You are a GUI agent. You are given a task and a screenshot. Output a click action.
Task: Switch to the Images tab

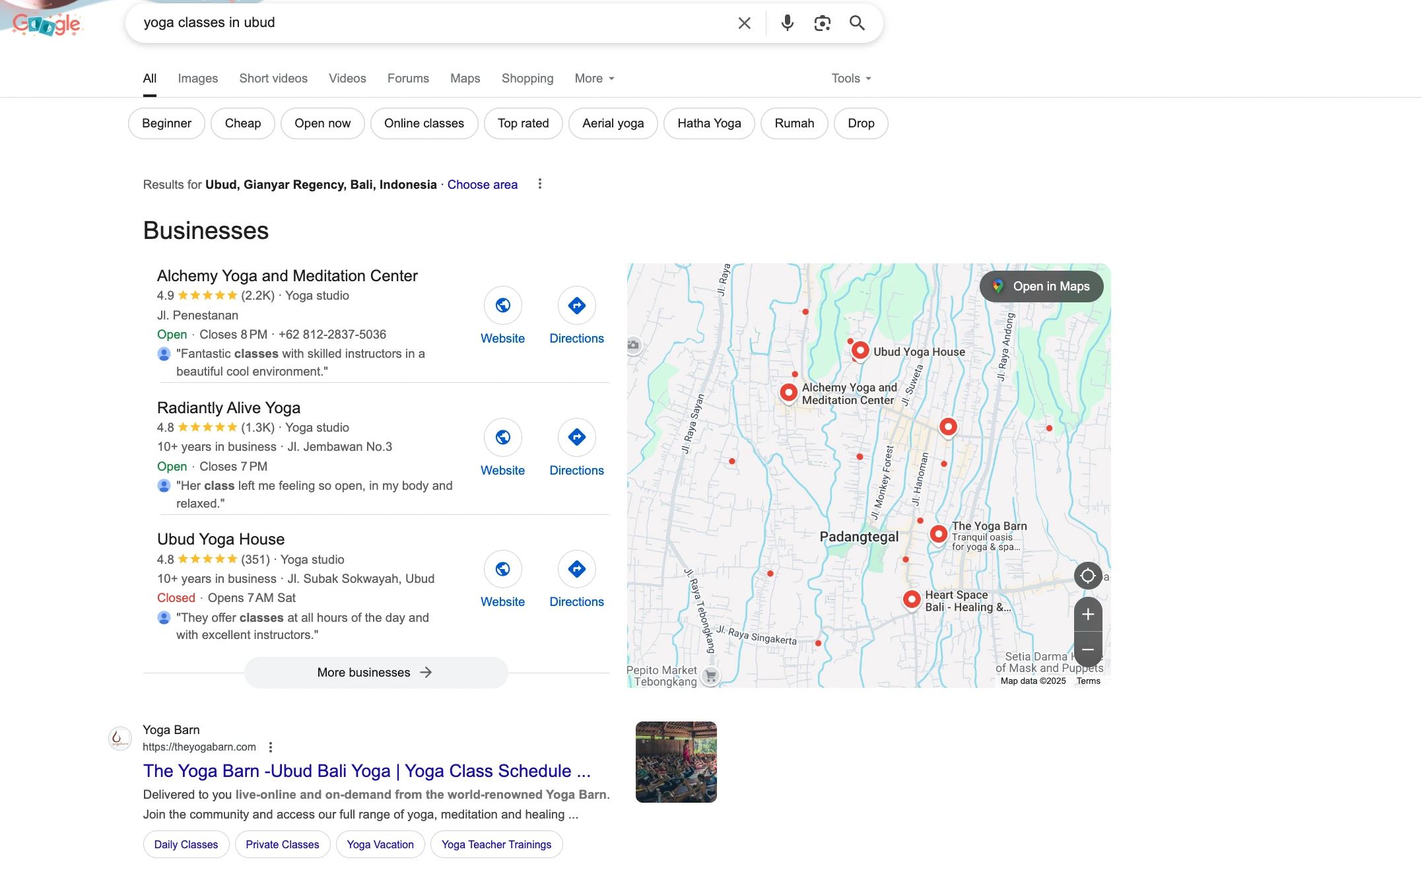[x=197, y=79]
